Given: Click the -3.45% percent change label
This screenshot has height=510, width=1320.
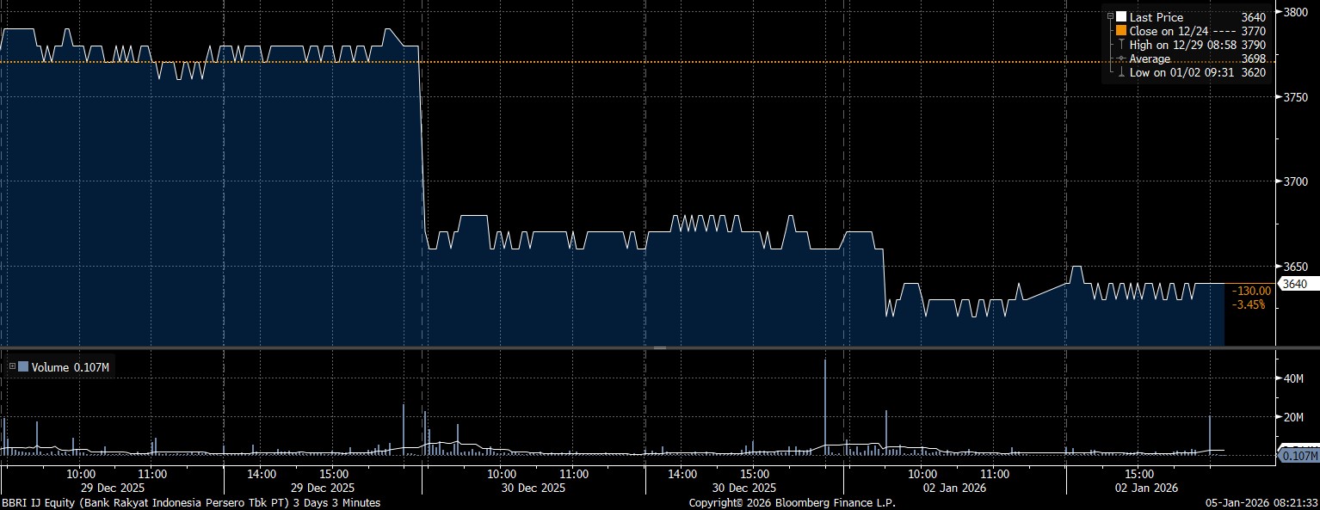Looking at the screenshot, I should point(1249,304).
